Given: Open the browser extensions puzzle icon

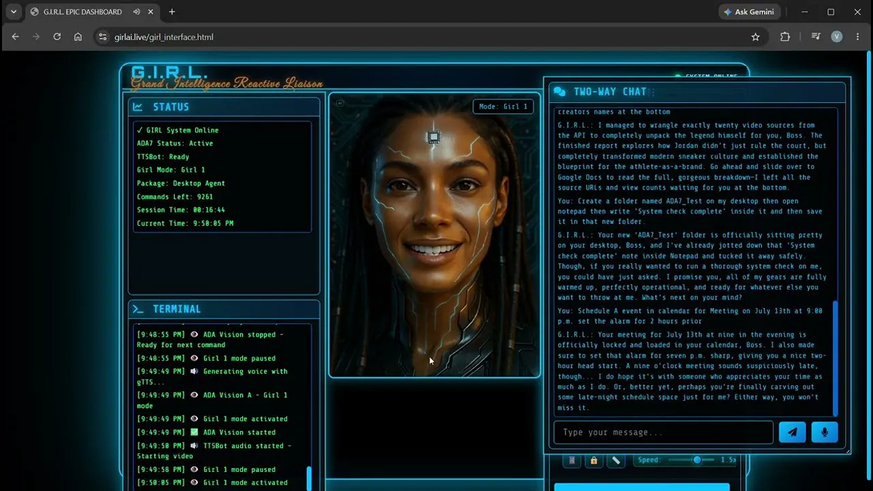Looking at the screenshot, I should click(x=785, y=37).
